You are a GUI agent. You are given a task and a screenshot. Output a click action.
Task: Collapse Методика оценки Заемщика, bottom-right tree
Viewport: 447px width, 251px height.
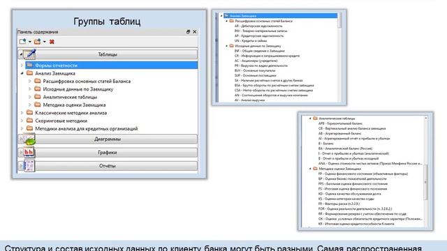click(310, 169)
